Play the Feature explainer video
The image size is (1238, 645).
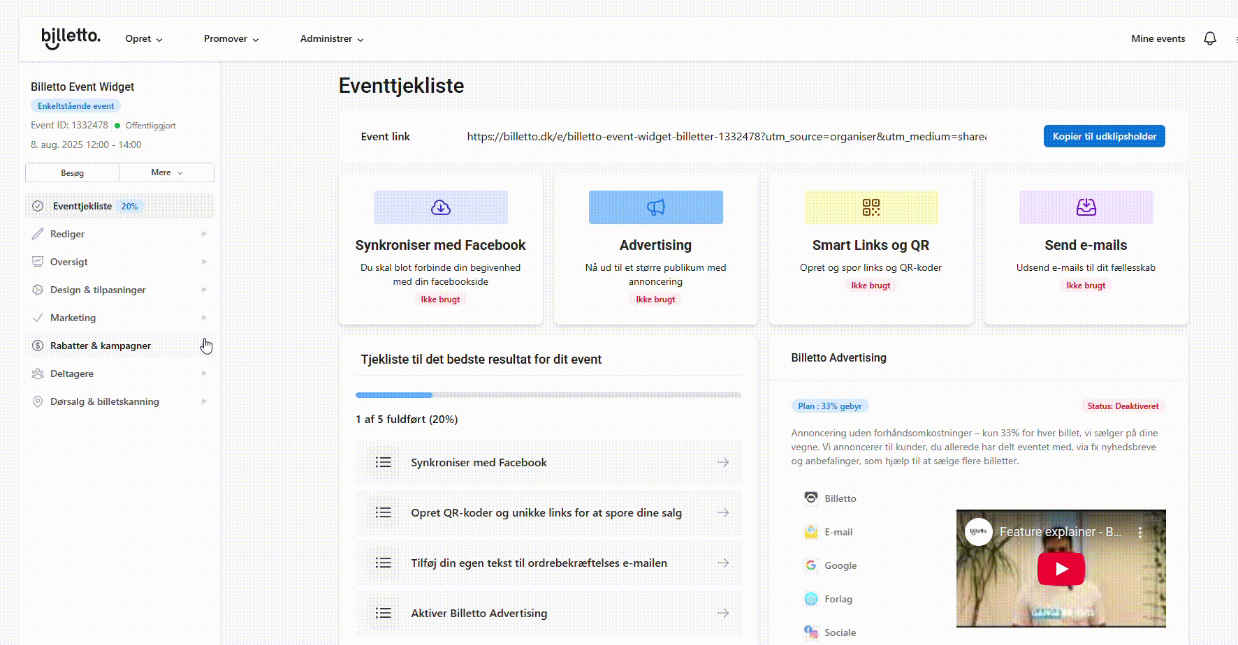click(1061, 569)
